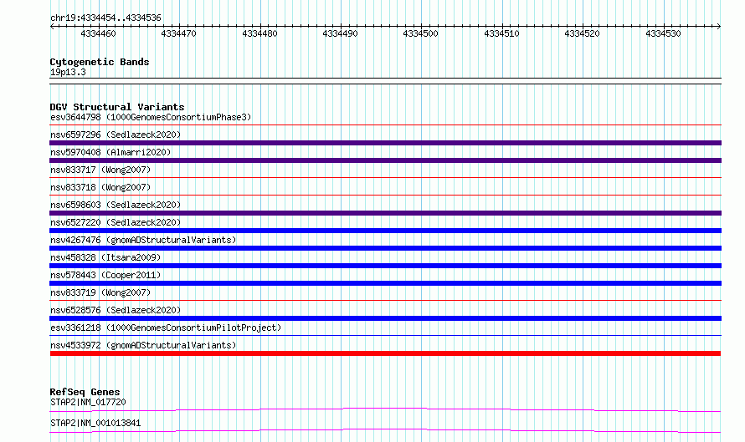Select variant nsv6527220 (Sedlazeck2020) label
The height and width of the screenshot is (442, 745).
(116, 222)
